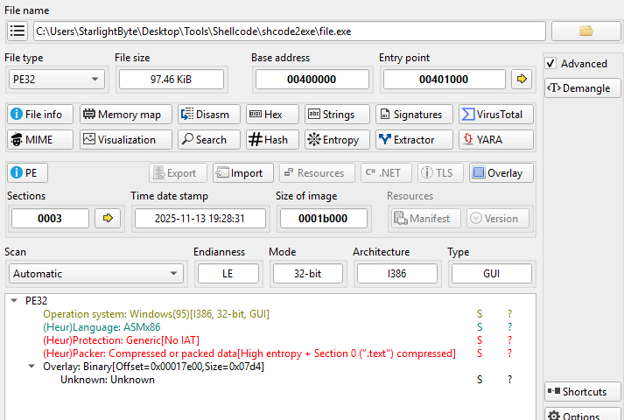Open VirusTotal lookup
Viewport: 624px width, 420px height.
496,114
